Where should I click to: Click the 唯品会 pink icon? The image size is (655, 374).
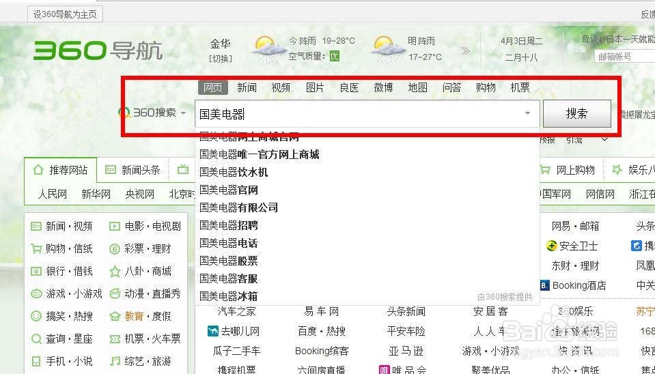[385, 370]
